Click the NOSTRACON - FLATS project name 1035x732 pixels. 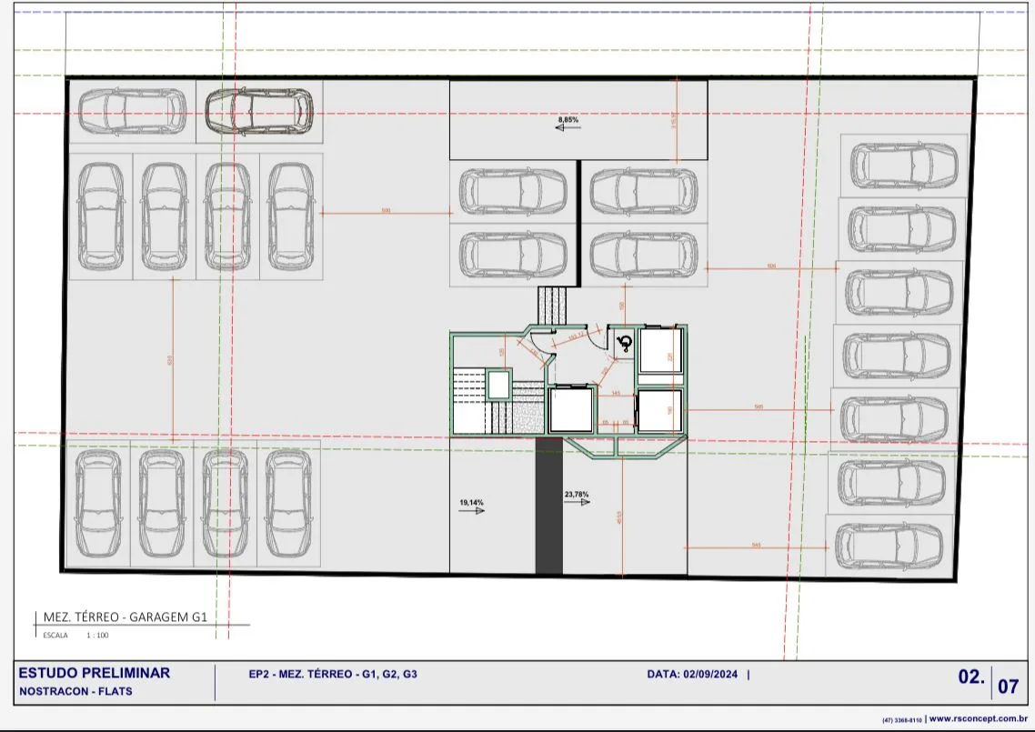(x=75, y=692)
